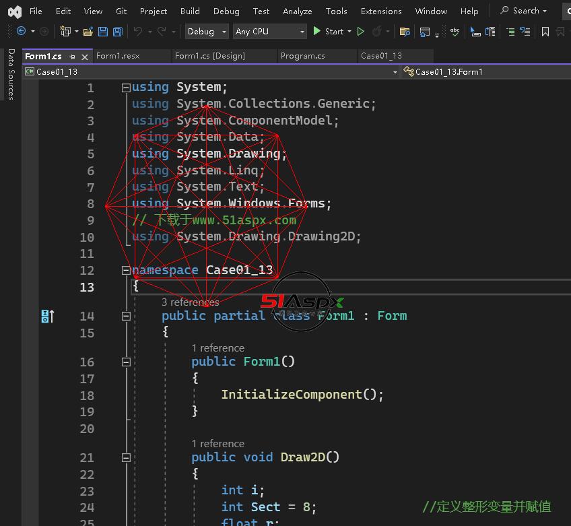Viewport: 571px width, 526px height.
Task: Uncomment selected lines icon
Action: pos(525,32)
